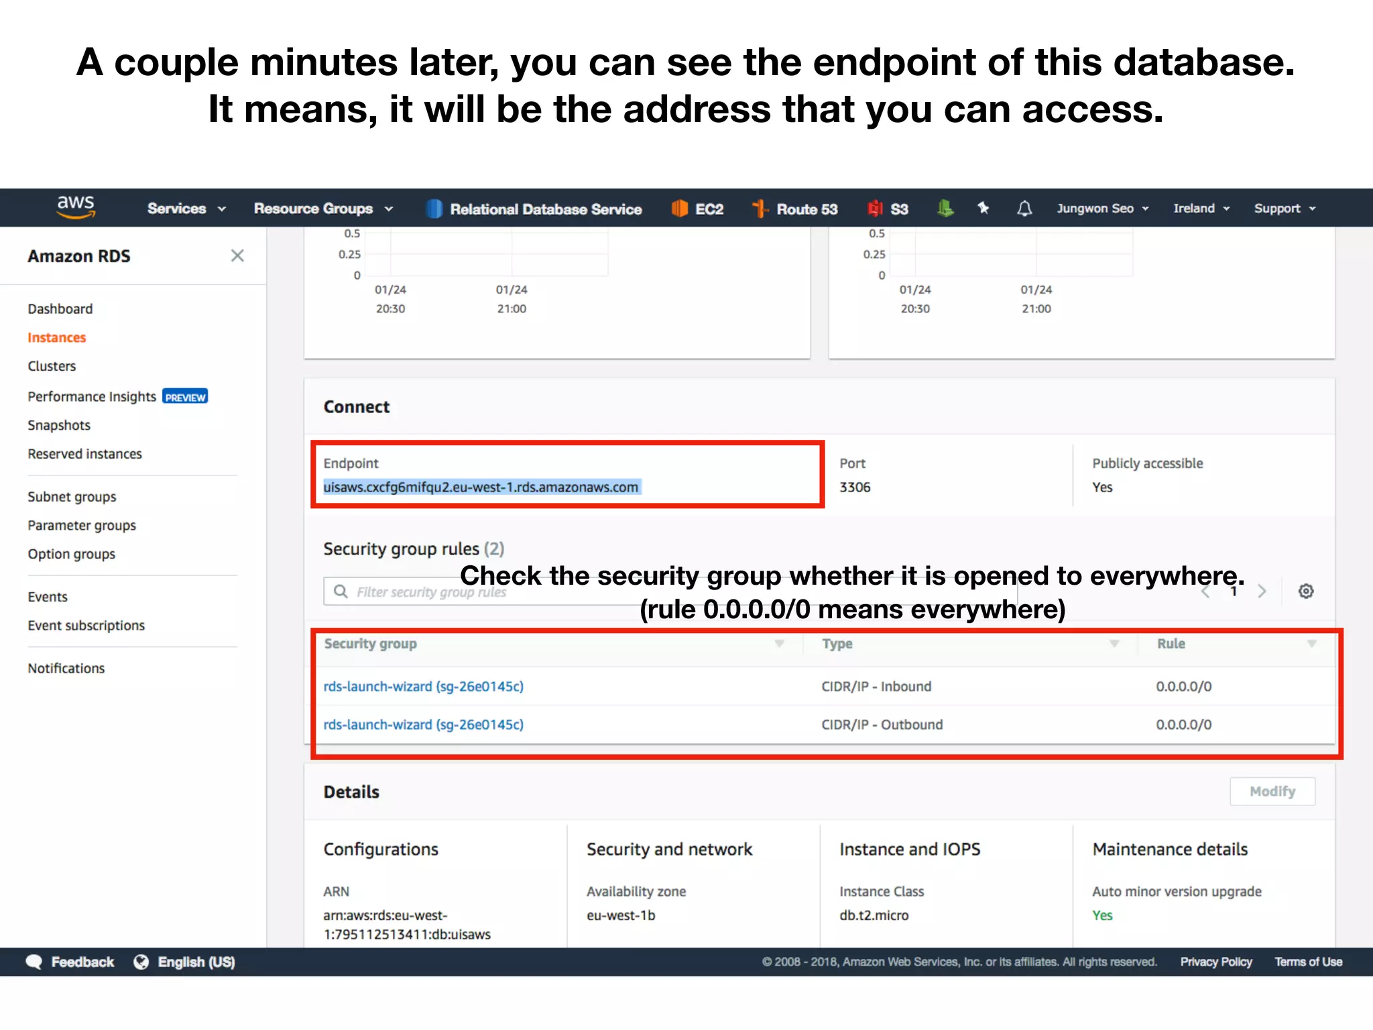
Task: Open Event subscriptions
Action: (86, 626)
